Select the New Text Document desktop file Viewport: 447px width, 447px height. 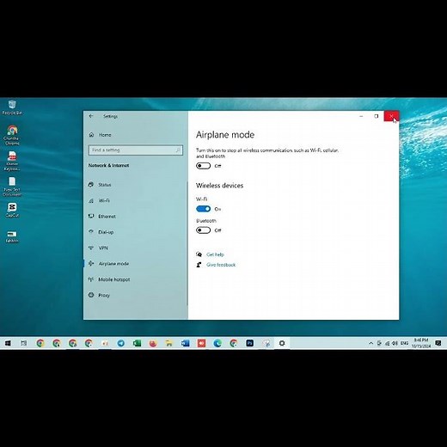(12, 187)
